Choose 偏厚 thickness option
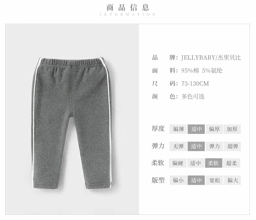The image size is (256, 220). [x=214, y=129]
